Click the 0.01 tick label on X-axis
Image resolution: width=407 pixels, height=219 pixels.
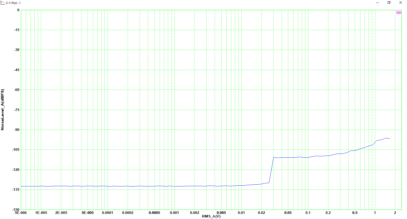(x=241, y=213)
